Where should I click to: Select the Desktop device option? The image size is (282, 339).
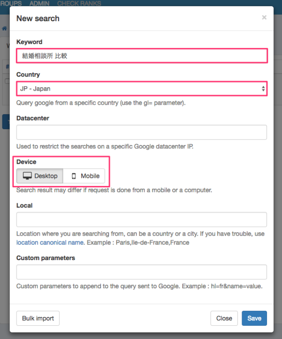pos(40,176)
